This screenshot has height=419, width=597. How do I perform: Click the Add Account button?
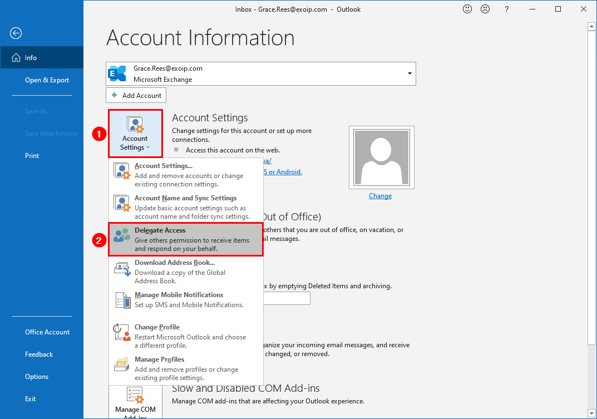click(136, 95)
